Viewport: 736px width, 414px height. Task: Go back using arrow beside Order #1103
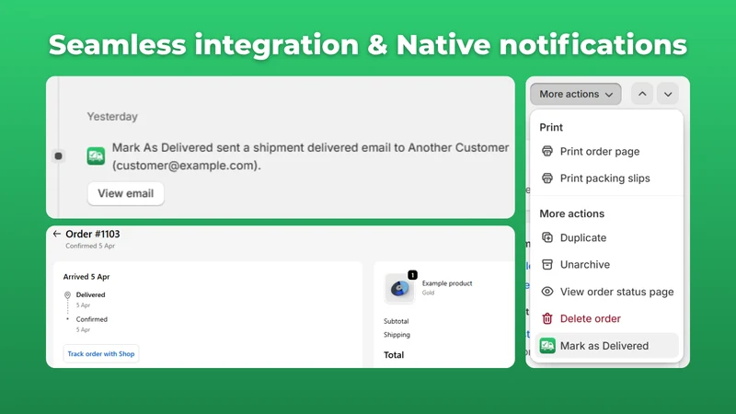coord(57,234)
